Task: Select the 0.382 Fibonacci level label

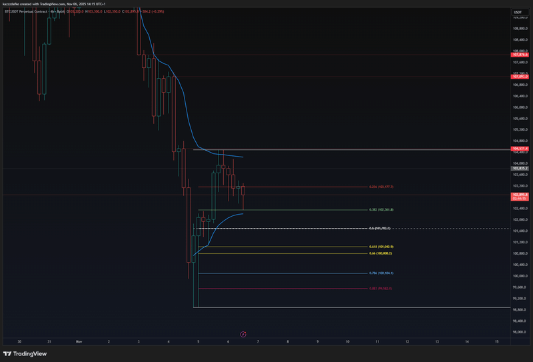Action: point(381,209)
